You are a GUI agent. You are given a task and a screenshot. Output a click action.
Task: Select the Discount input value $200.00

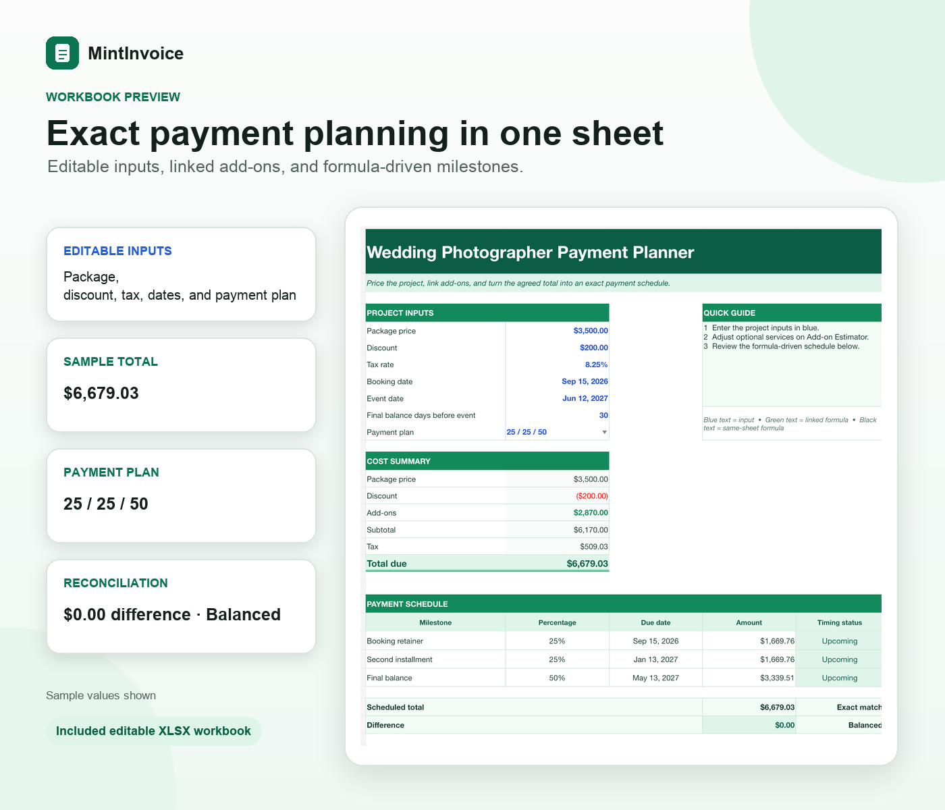tap(594, 348)
